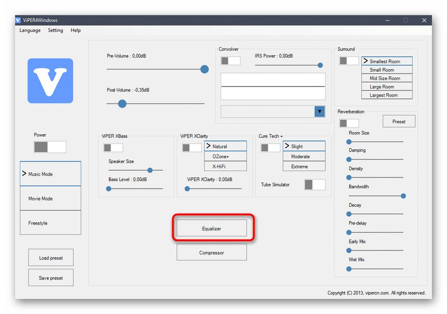Screen dimensions: 447x314
Task: Click the Reverberation Preset button
Action: [399, 121]
